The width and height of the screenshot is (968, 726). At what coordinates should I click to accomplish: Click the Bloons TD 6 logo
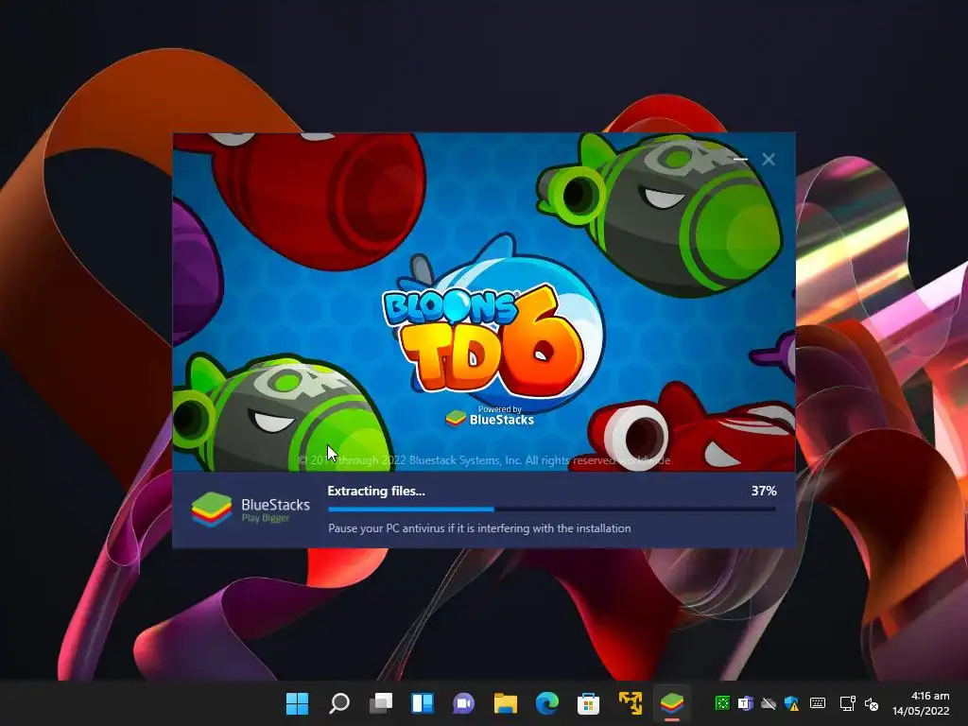(x=485, y=339)
